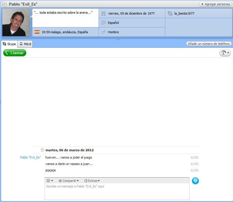Screen dimensions: 233x202
Task: Click Agregar personas button
Action: pos(215,4)
